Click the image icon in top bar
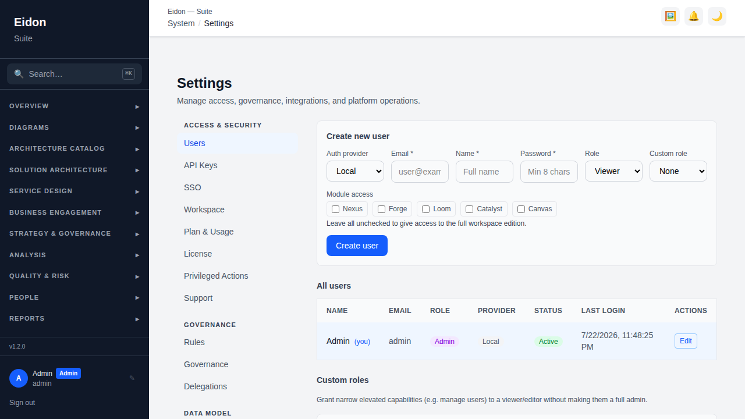The image size is (745, 419). 670,16
